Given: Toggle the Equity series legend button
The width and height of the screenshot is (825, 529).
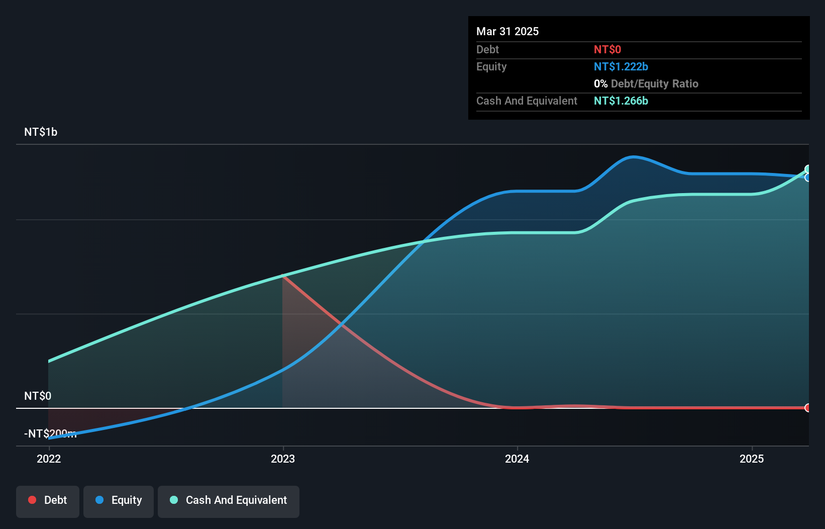Looking at the screenshot, I should click(x=119, y=501).
